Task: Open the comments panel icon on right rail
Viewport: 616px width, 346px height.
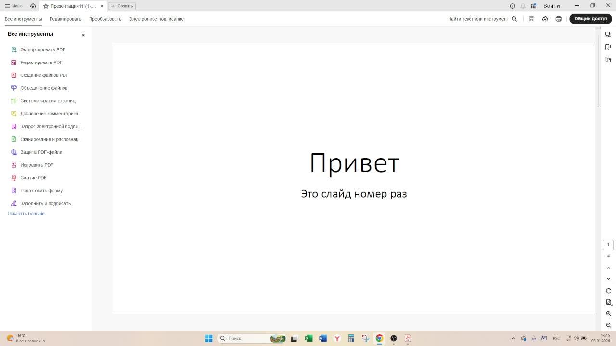Action: tap(608, 34)
